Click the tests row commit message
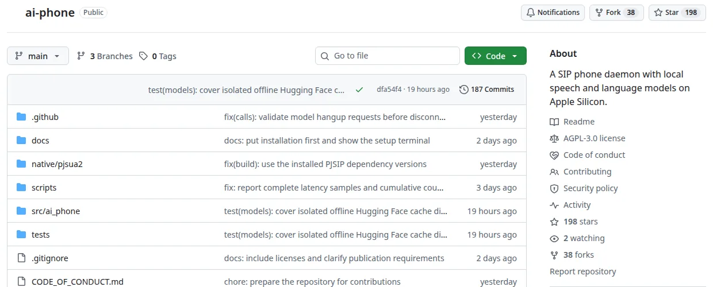This screenshot has height=287, width=713. pos(336,235)
